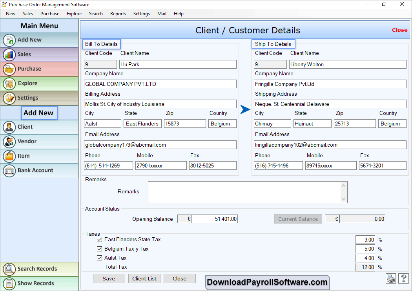412x291 pixels.
Task: Click the Save button
Action: point(109,278)
